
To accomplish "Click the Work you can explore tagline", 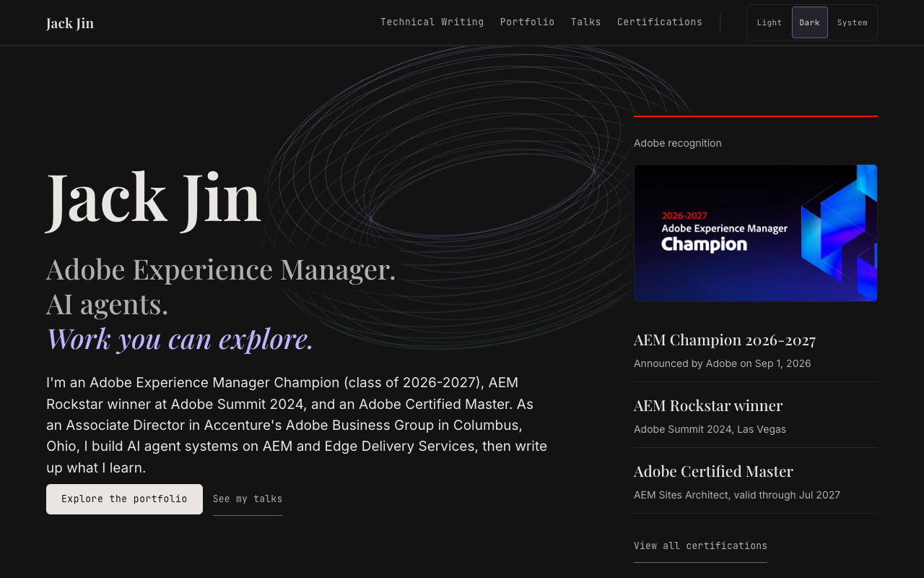I will [180, 338].
